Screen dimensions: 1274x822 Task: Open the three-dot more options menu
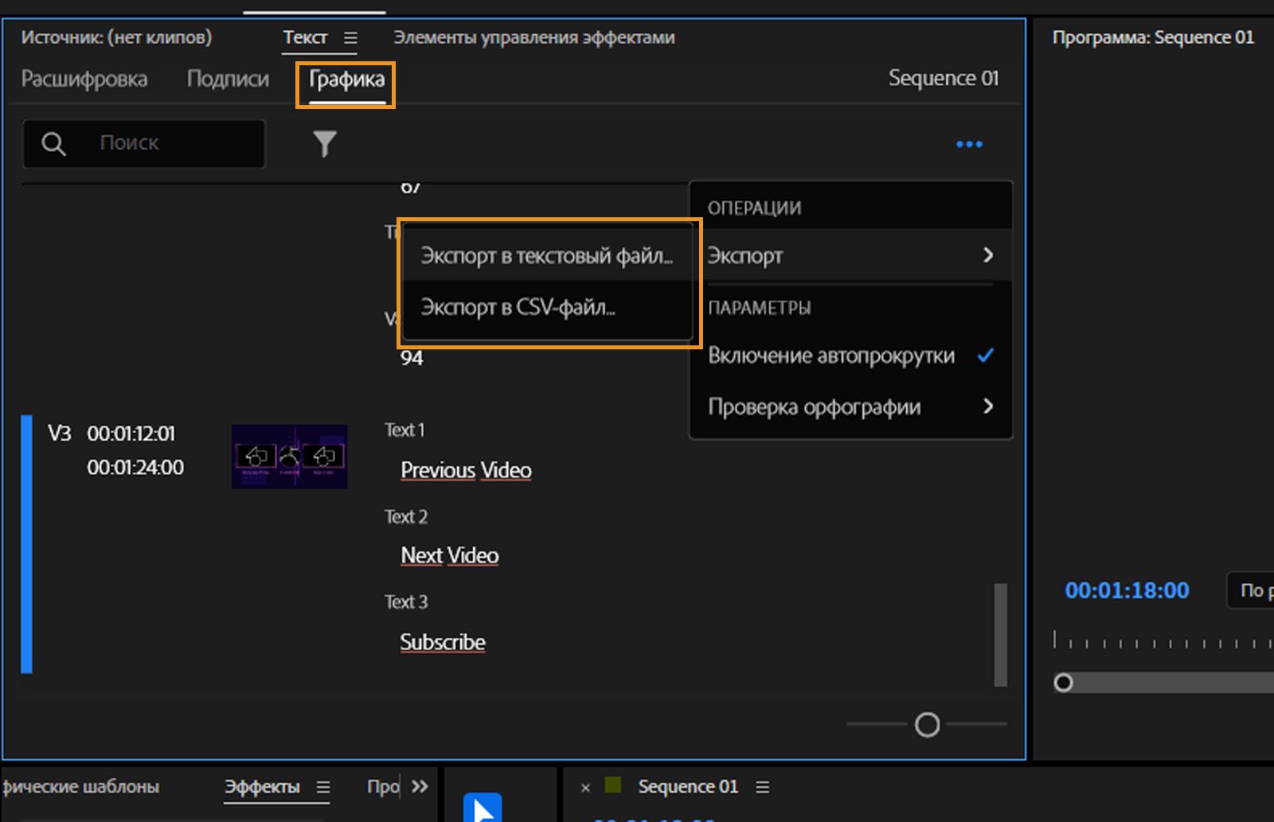(x=969, y=144)
